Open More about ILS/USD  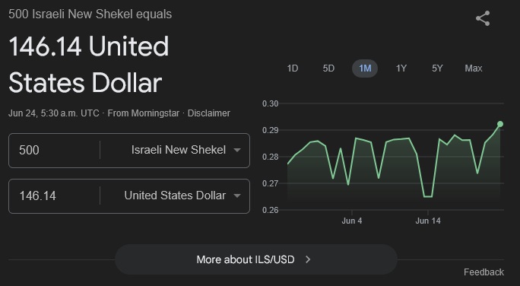tap(256, 259)
